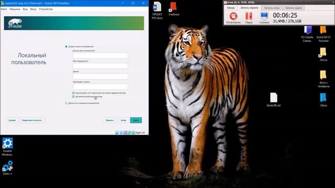The height and width of the screenshot is (188, 335).
Task: Select the radio option to skip user creation
Action: tap(66, 103)
